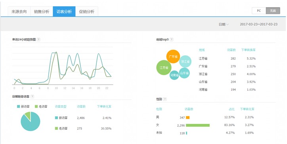Open the 来源去向 tab

pos(19,11)
